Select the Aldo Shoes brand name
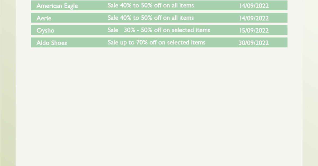This screenshot has height=166, width=318. click(x=52, y=43)
